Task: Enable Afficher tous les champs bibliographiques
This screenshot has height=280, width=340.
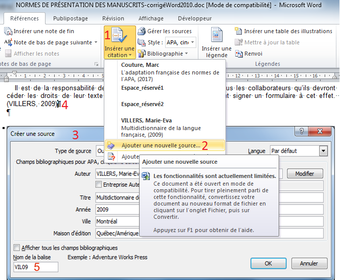Action: coord(16,247)
